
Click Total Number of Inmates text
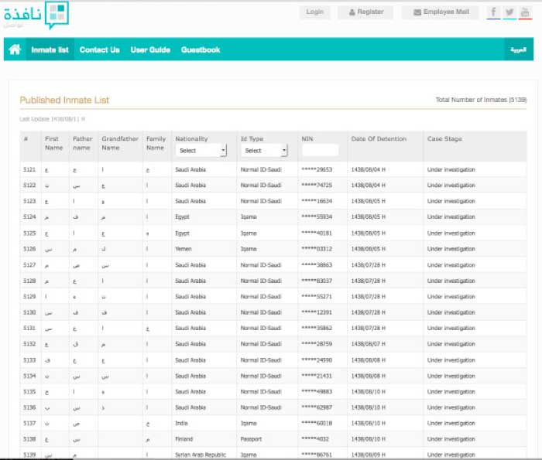[481, 100]
